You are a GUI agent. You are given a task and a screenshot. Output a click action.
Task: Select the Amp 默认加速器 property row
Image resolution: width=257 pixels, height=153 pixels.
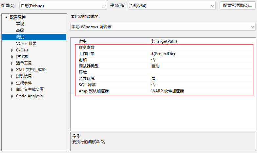click(94, 91)
